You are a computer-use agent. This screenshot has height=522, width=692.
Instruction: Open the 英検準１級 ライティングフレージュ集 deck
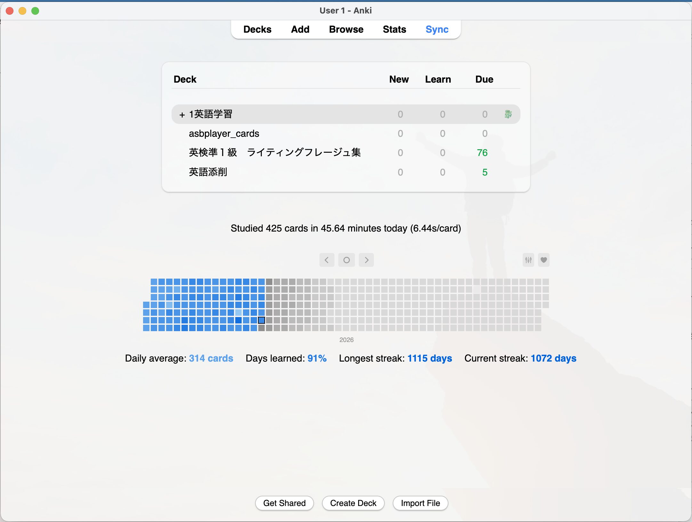[x=275, y=153]
